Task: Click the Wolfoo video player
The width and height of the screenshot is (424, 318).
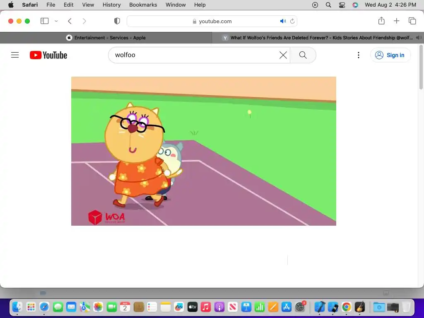Action: (204, 151)
